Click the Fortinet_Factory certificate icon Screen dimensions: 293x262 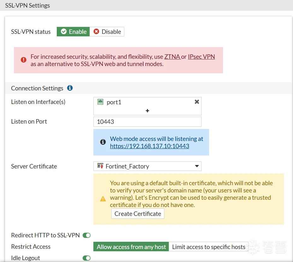tap(100, 166)
